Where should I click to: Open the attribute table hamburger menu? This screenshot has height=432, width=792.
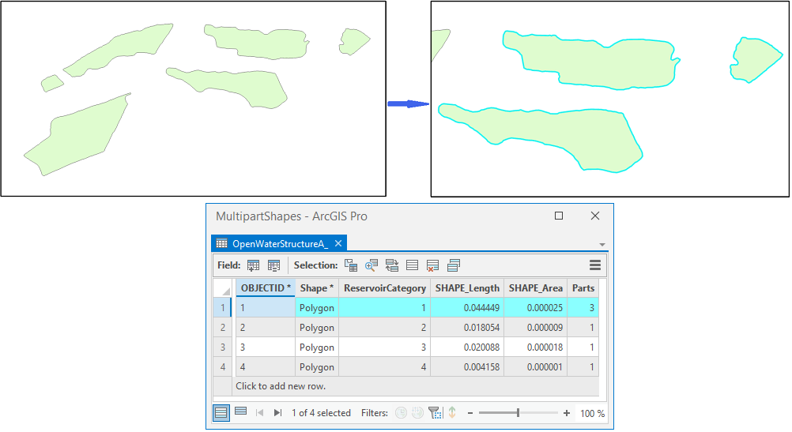595,265
